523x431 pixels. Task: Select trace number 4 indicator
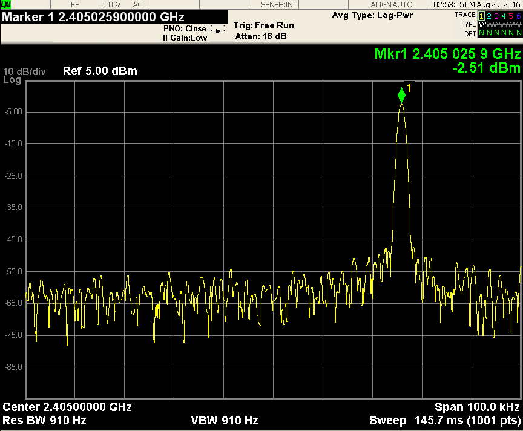503,16
